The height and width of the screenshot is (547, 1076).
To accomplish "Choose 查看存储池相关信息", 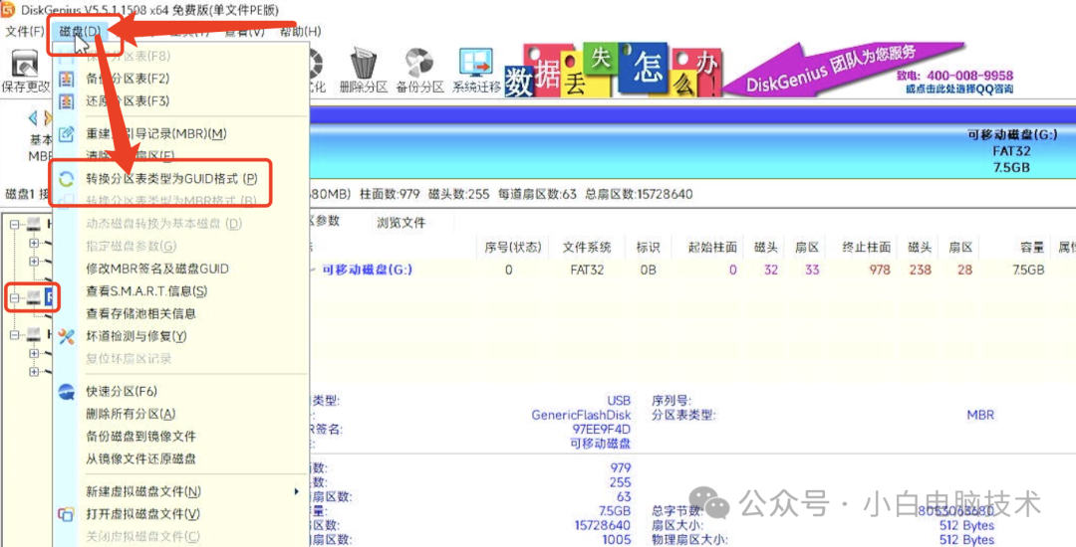I will point(140,314).
